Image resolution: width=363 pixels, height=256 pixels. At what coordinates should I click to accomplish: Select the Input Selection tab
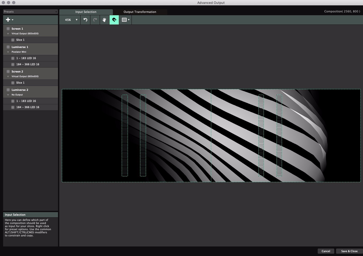click(86, 12)
